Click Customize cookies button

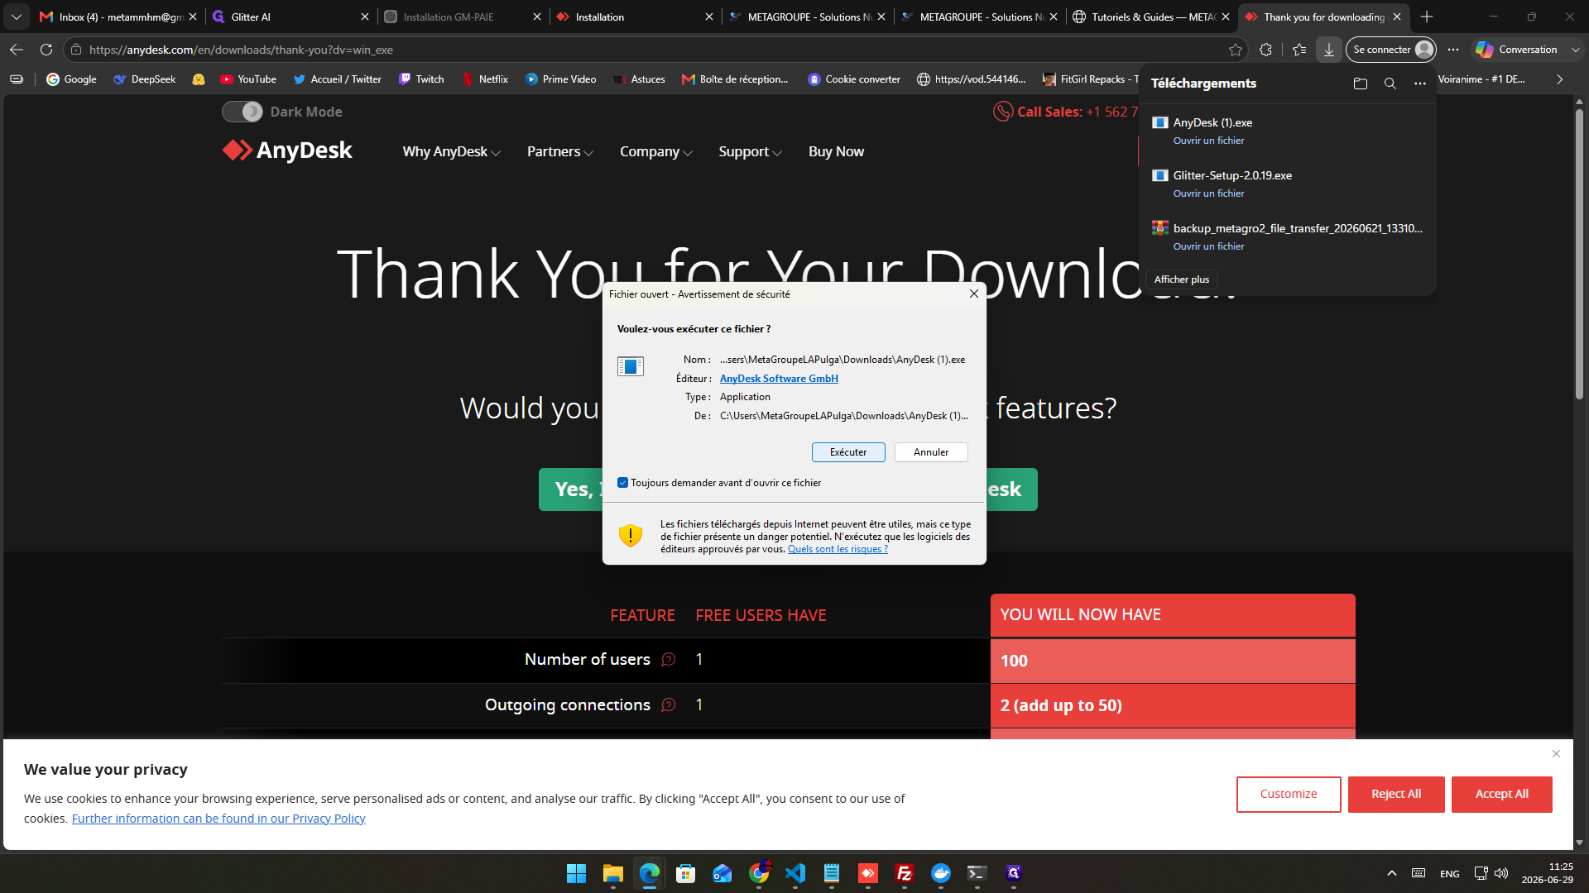(1289, 794)
